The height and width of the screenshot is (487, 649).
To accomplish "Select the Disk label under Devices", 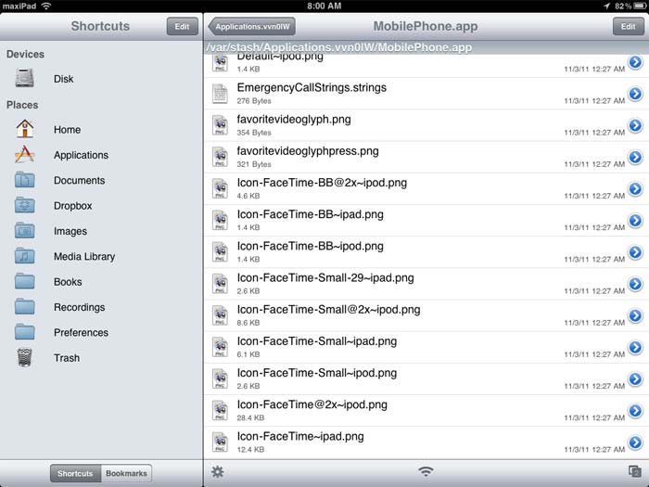I will click(63, 79).
